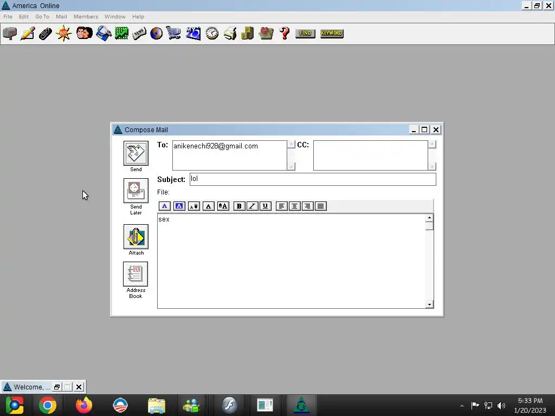
Task: Click the magnifier-over-disk toolbar icon
Action: click(x=104, y=34)
